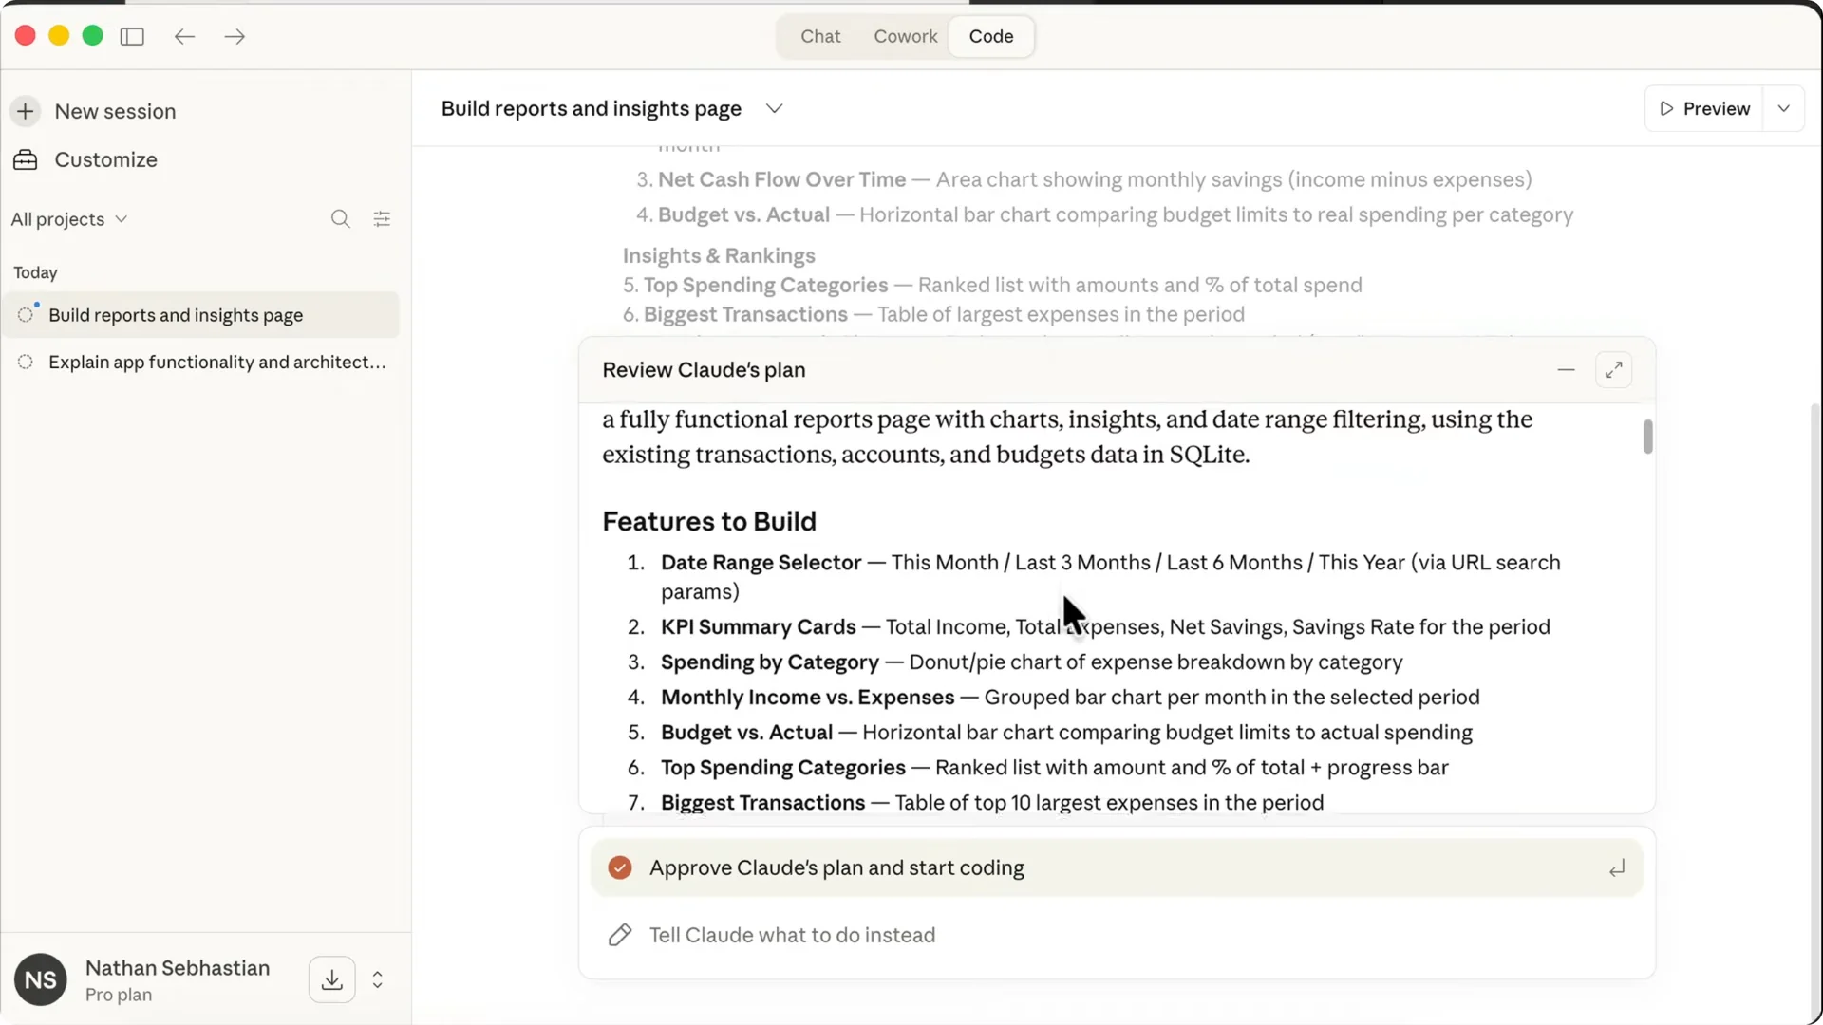This screenshot has width=1823, height=1025.
Task: Click the Net Cash Flow Over Time line
Action: coord(1095,179)
